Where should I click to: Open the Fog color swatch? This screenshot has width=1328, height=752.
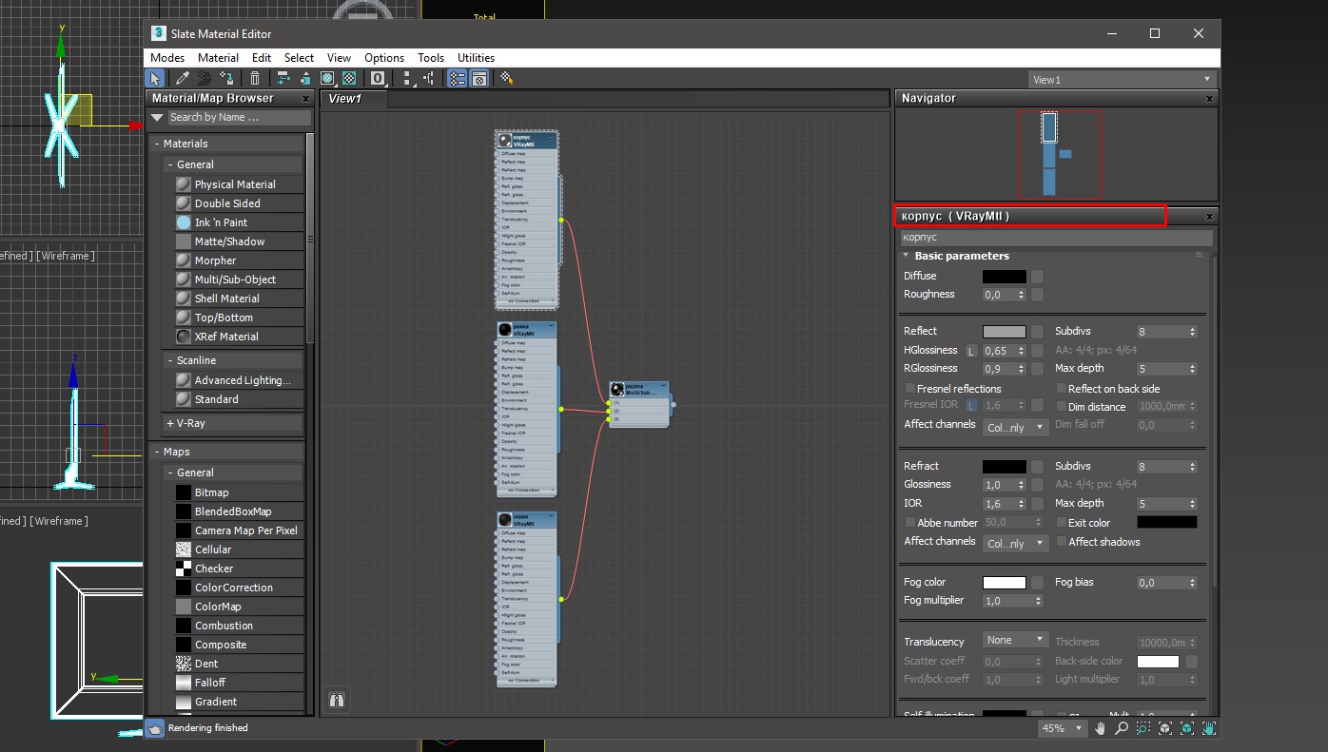click(1005, 583)
